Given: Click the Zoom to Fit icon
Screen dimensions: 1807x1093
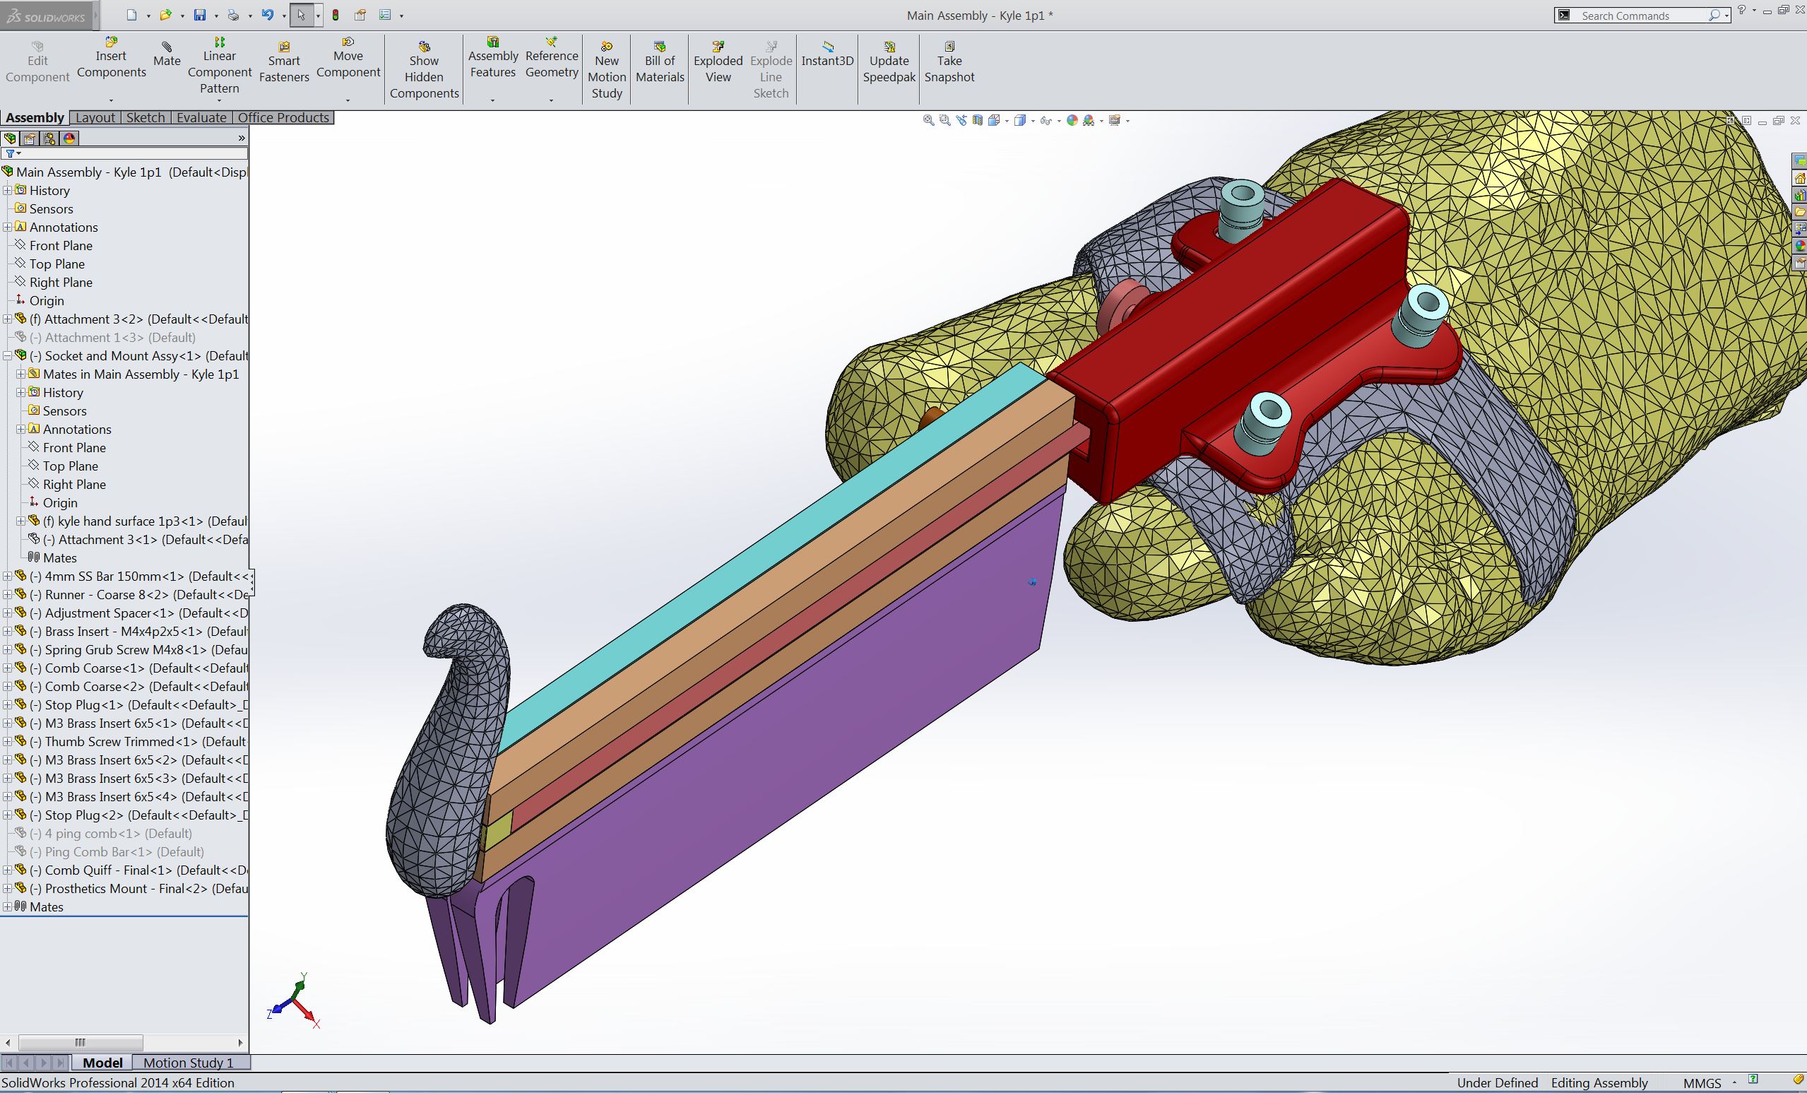Looking at the screenshot, I should [x=928, y=120].
